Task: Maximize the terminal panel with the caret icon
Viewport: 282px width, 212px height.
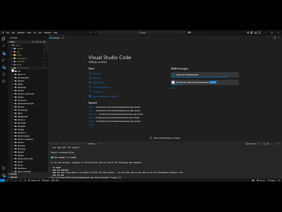Action: point(275,144)
